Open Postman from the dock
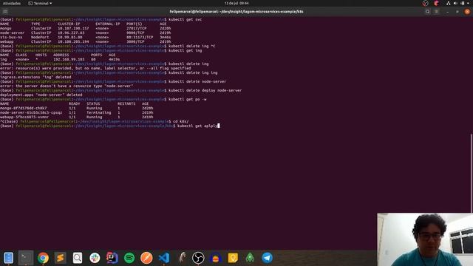Viewport: 473px width, 266px height. click(146, 258)
